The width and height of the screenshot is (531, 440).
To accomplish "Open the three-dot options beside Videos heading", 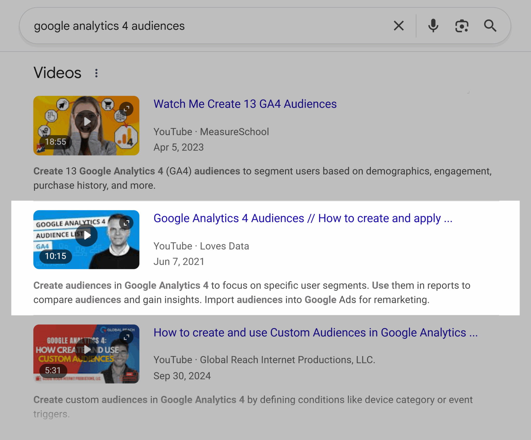I will tap(96, 73).
